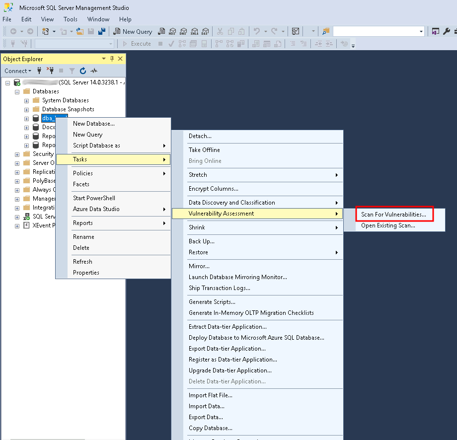The image size is (457, 440).
Task: Select the Database Snapshots tree item
Action: coord(68,109)
